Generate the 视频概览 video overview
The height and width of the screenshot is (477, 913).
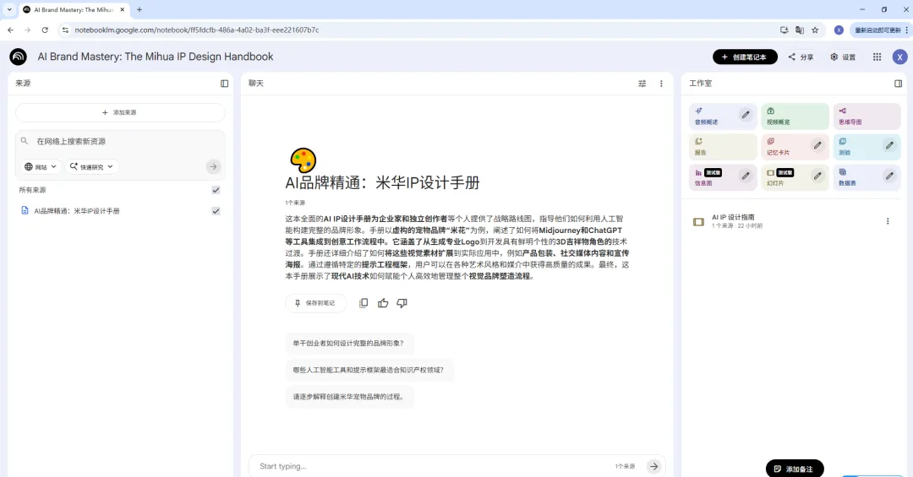point(795,116)
